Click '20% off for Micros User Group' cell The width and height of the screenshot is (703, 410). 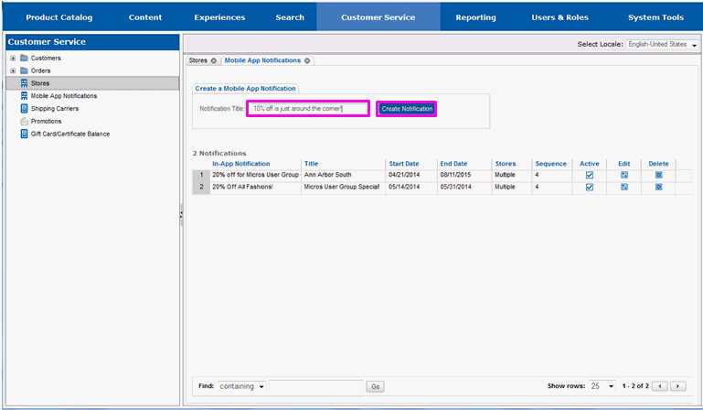(x=255, y=175)
